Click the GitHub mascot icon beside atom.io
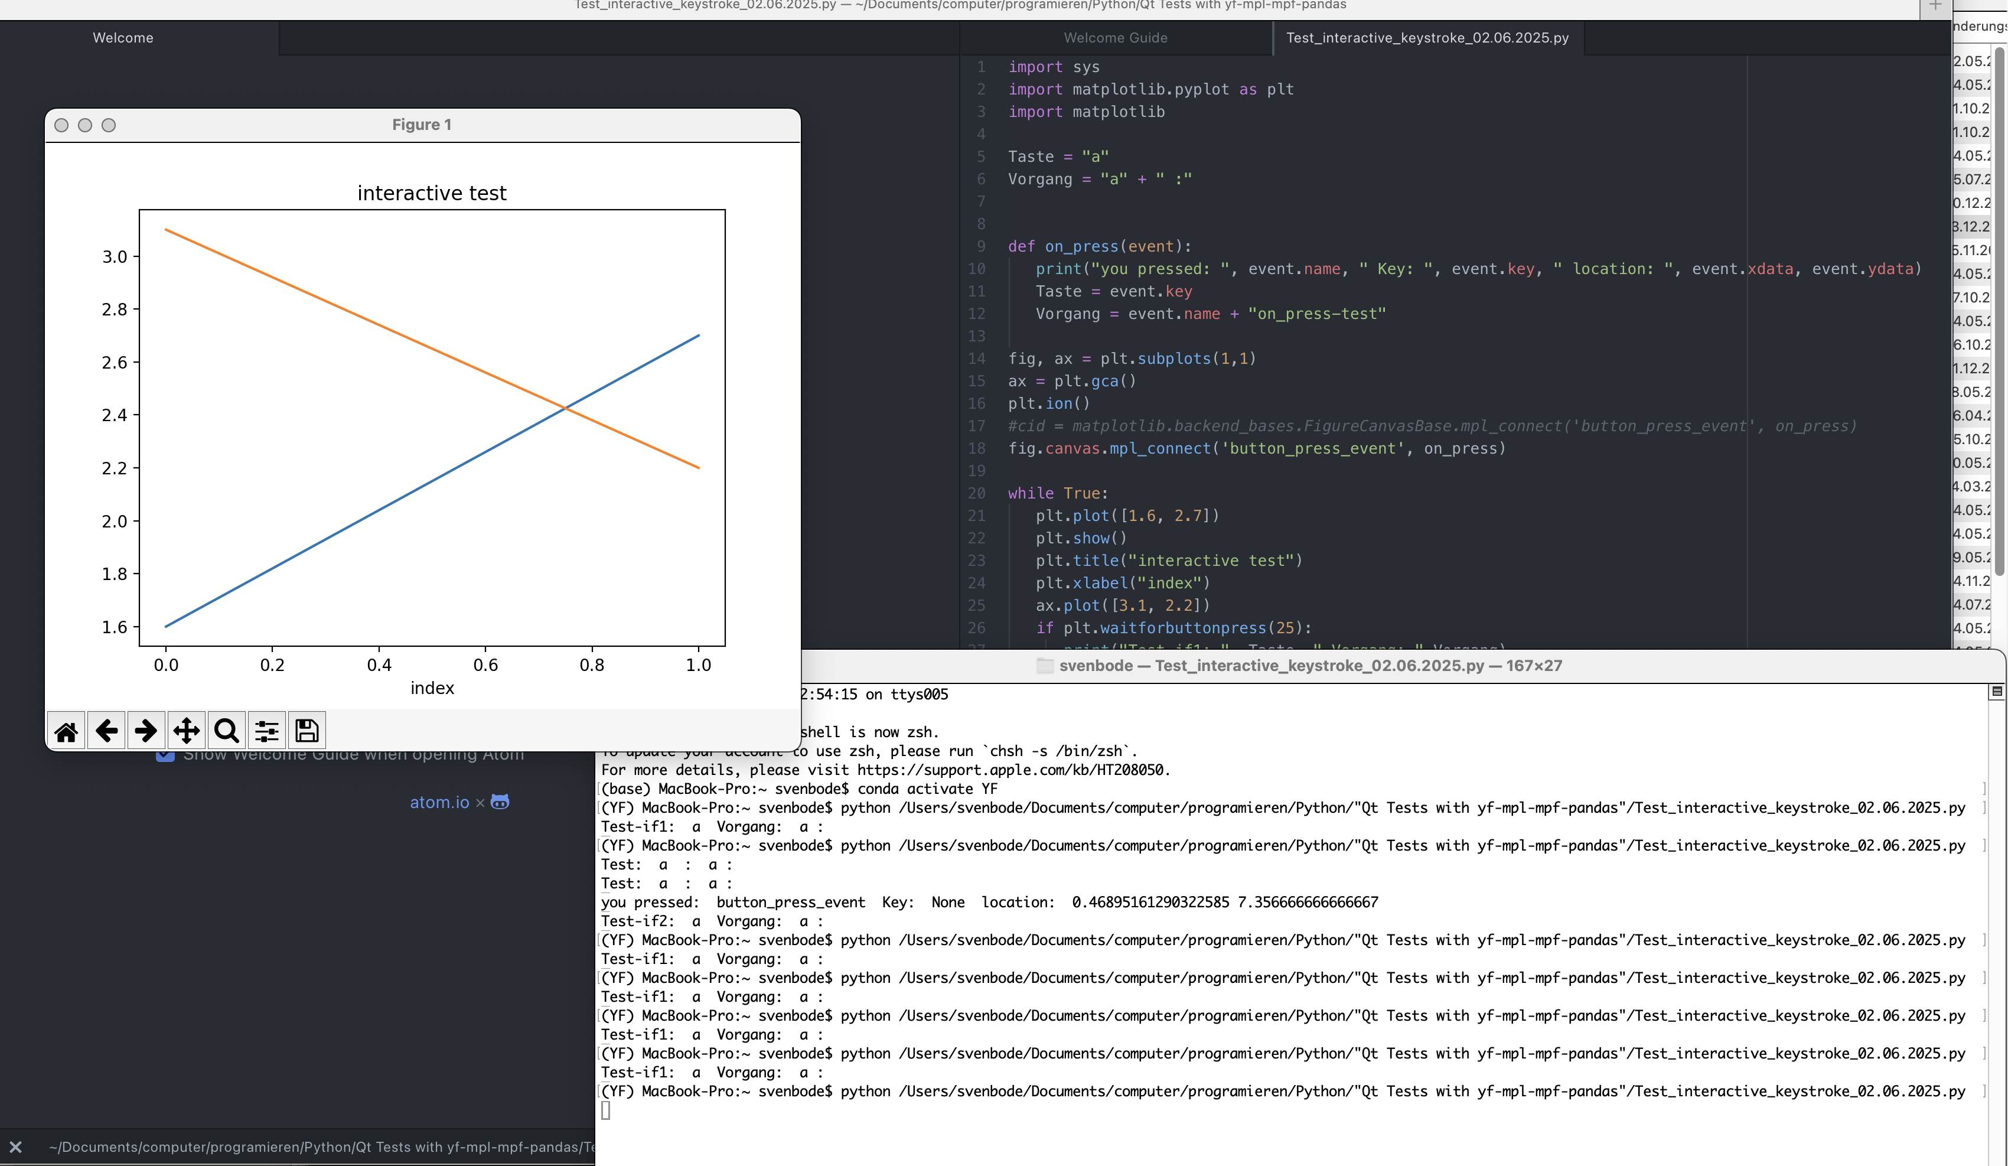Screen dimensions: 2008x1166 pyautogui.click(x=500, y=803)
